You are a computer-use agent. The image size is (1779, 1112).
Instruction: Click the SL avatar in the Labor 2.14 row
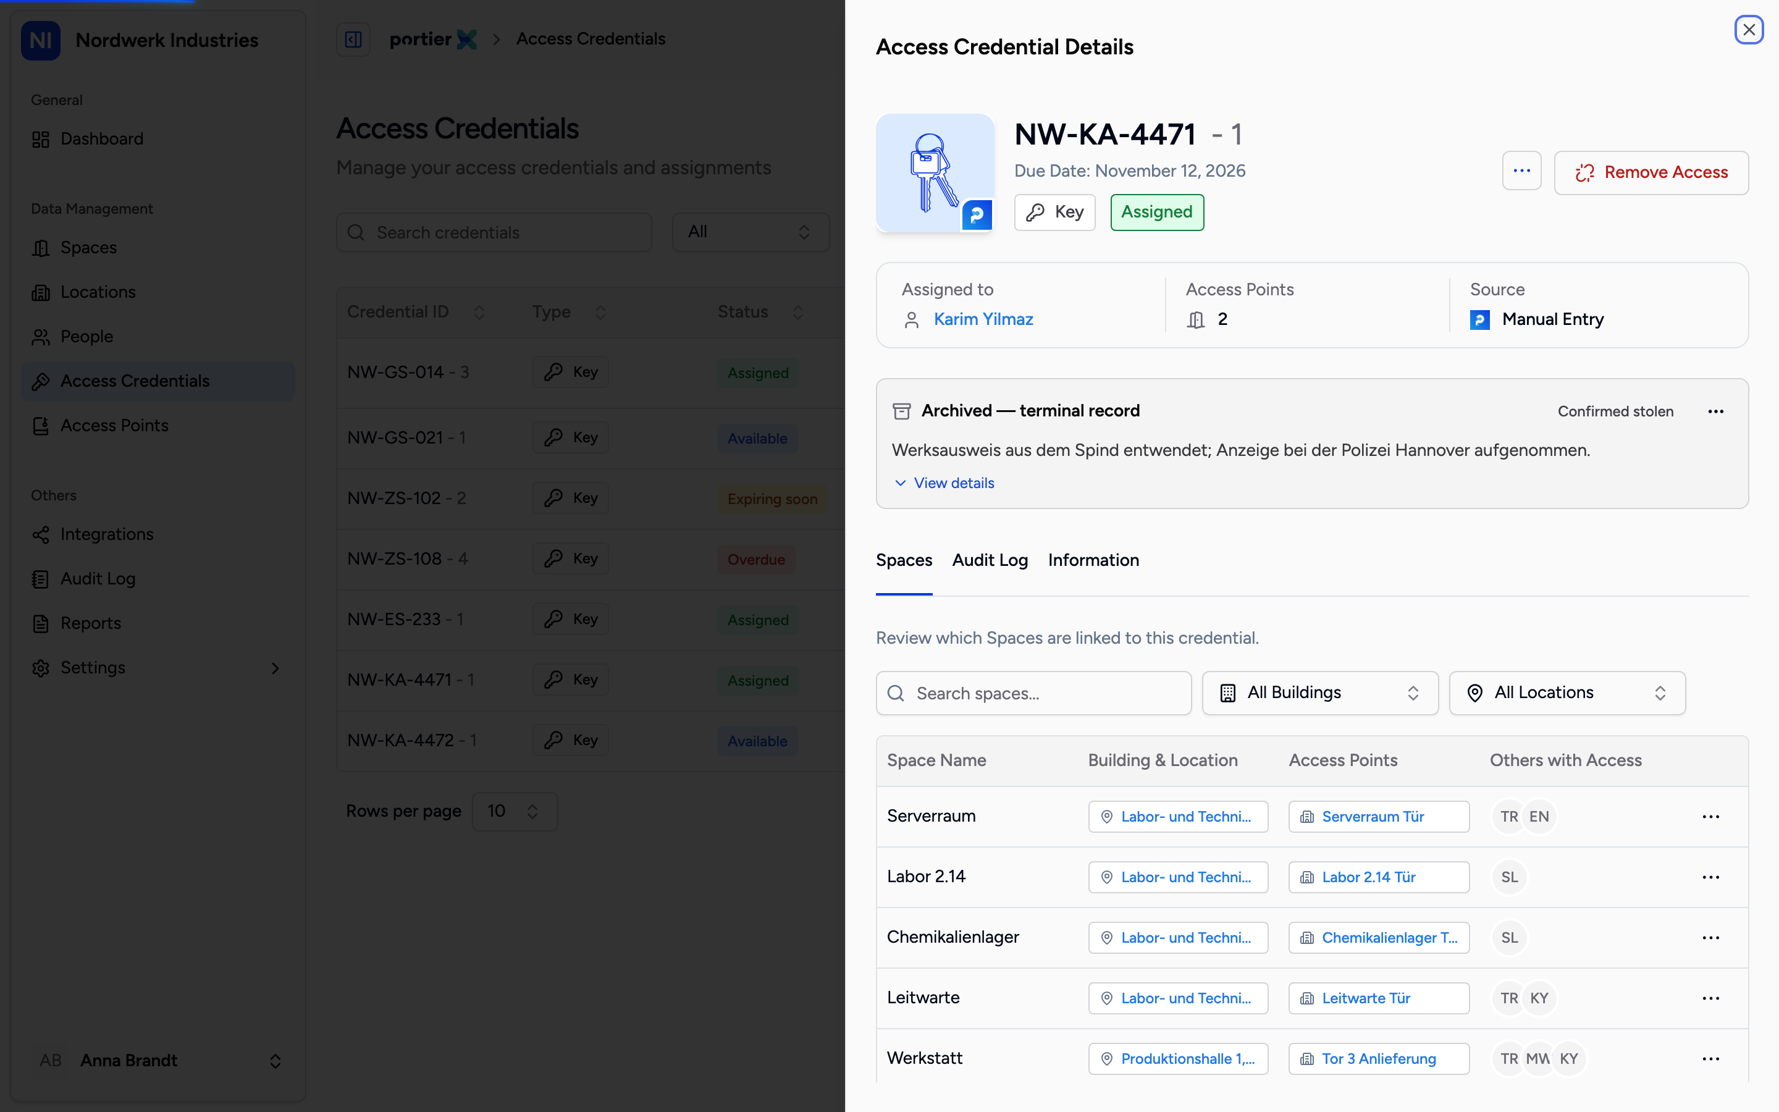(1509, 877)
